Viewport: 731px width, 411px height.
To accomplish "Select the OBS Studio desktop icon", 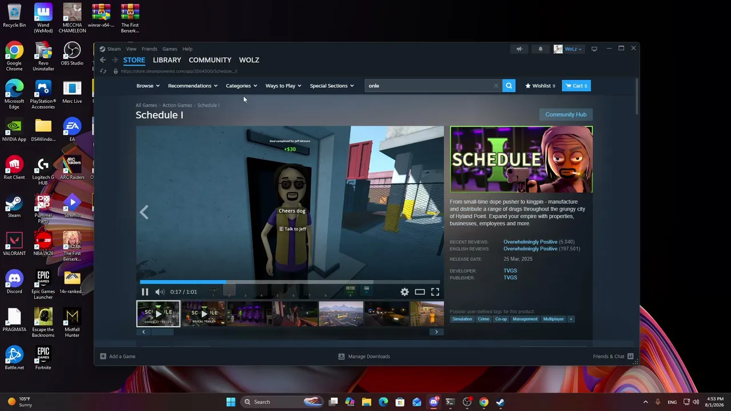I will click(x=72, y=54).
